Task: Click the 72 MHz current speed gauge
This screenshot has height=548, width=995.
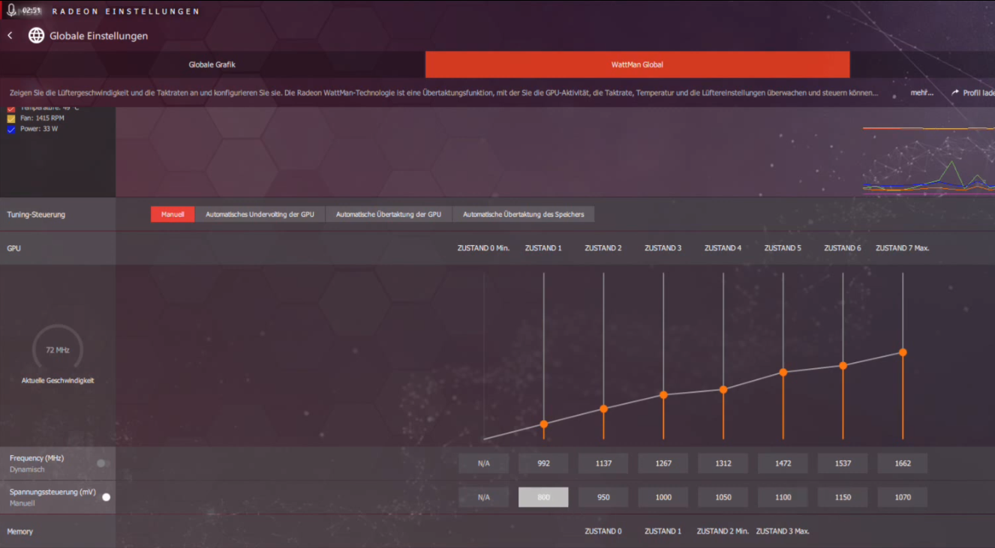Action: pyautogui.click(x=58, y=349)
